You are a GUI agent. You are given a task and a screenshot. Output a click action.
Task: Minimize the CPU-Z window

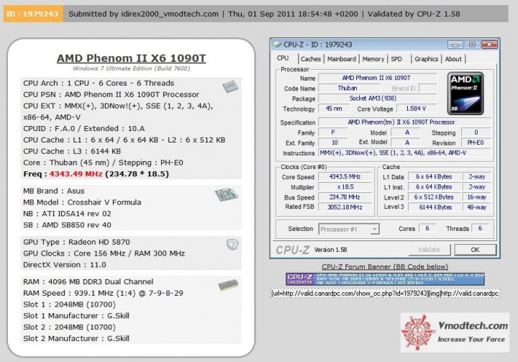[455, 45]
